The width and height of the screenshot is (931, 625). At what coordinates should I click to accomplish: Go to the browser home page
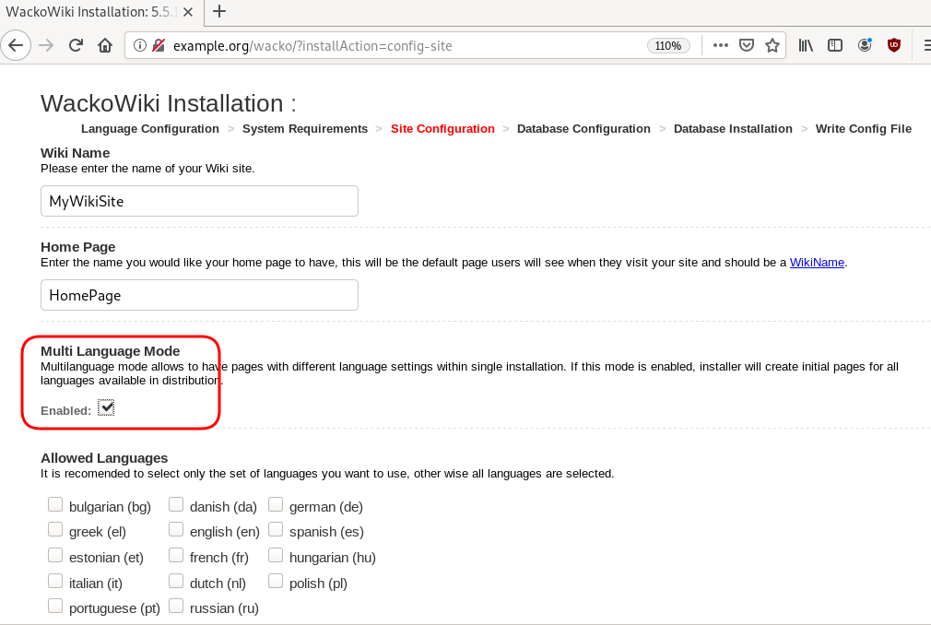[105, 45]
